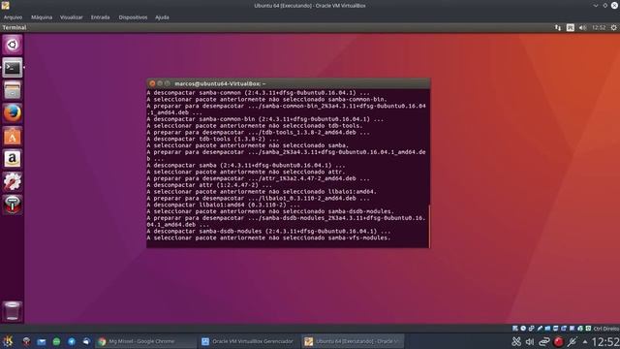Viewport: 620px width, 349px height.
Task: Click the email envelope icon in taskbar
Action: click(42, 341)
